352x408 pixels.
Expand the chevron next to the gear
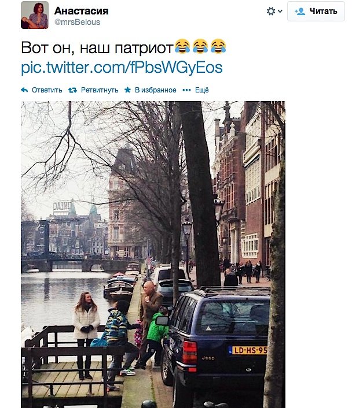280,11
